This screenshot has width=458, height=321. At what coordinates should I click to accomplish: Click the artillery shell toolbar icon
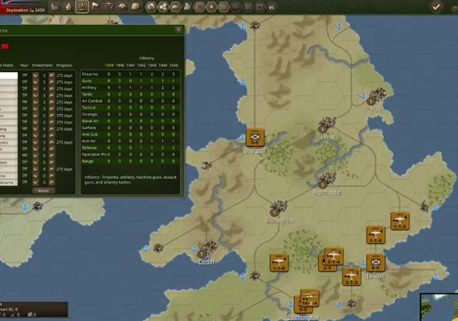(68, 6)
